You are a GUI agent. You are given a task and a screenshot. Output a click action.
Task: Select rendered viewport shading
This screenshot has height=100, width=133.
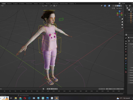tap(121, 6)
